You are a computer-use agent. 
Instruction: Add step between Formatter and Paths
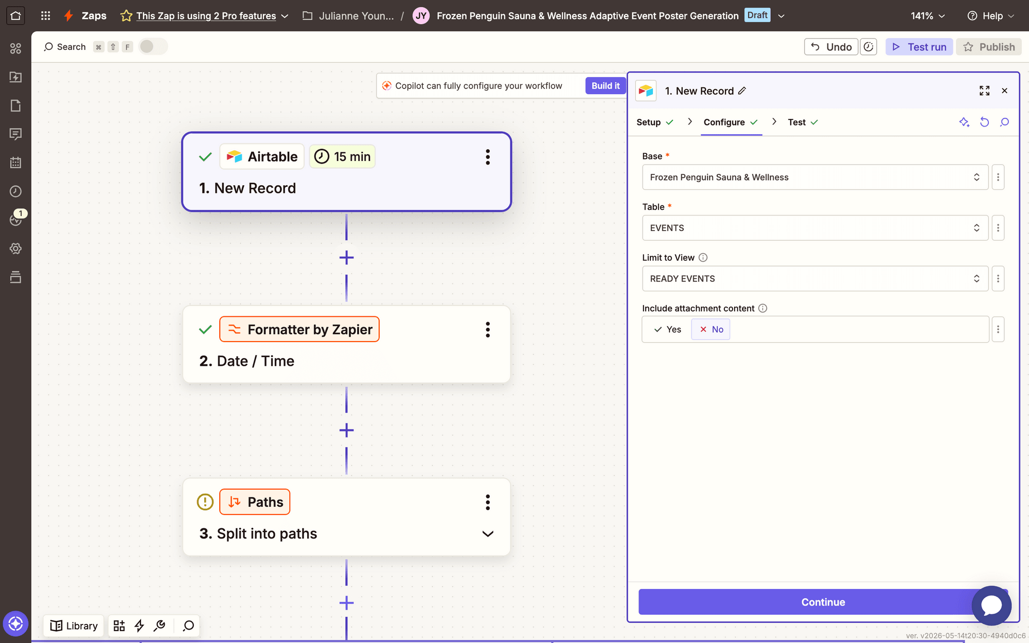346,431
